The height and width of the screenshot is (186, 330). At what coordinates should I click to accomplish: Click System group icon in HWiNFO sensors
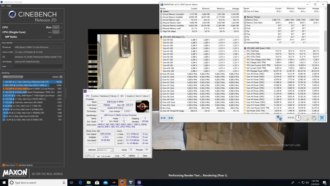pyautogui.click(x=161, y=11)
